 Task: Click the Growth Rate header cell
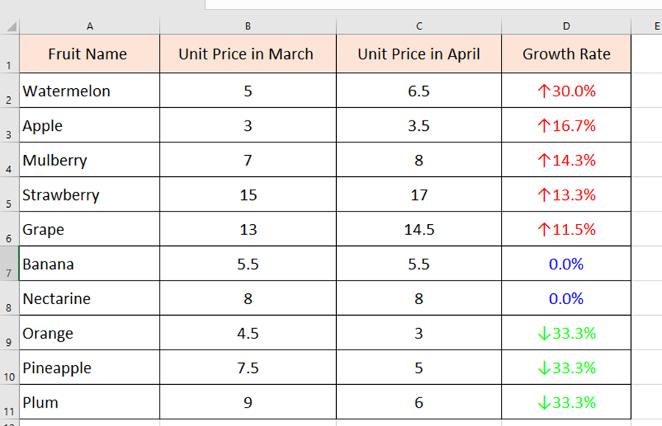[566, 54]
